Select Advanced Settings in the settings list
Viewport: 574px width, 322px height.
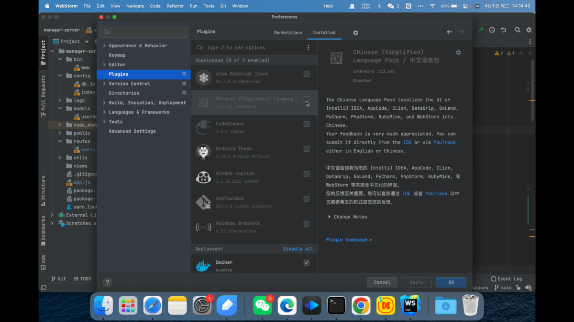pos(132,131)
